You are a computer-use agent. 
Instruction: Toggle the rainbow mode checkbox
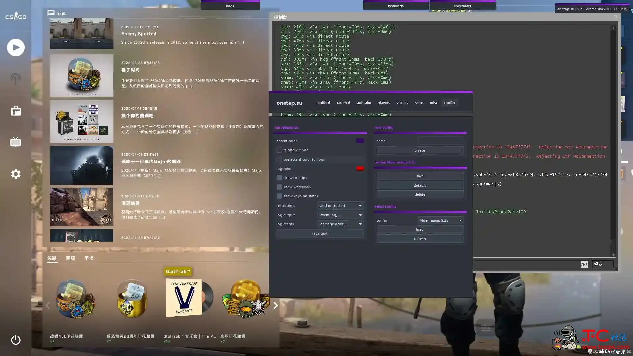point(279,150)
